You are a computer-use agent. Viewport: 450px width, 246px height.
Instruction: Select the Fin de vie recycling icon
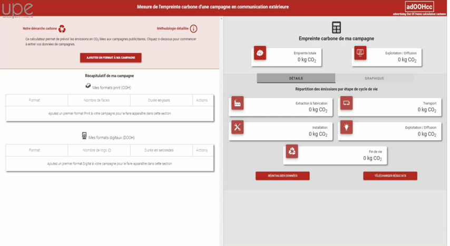coord(292,151)
